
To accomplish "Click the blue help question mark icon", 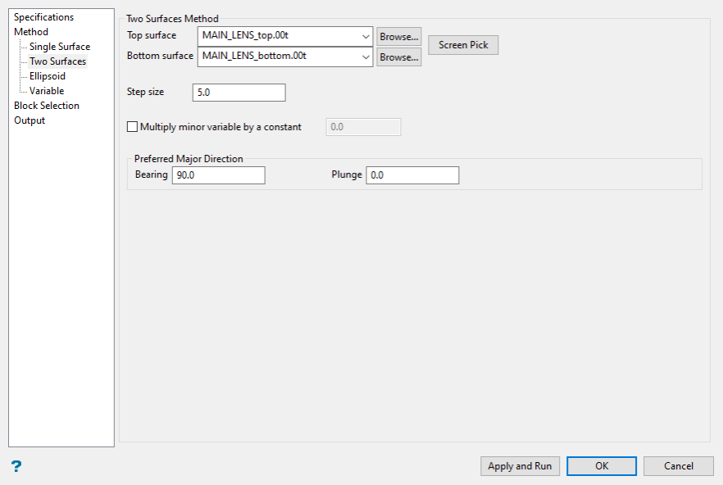I will (16, 466).
